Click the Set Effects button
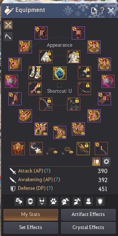The image size is (118, 236). pos(31,228)
